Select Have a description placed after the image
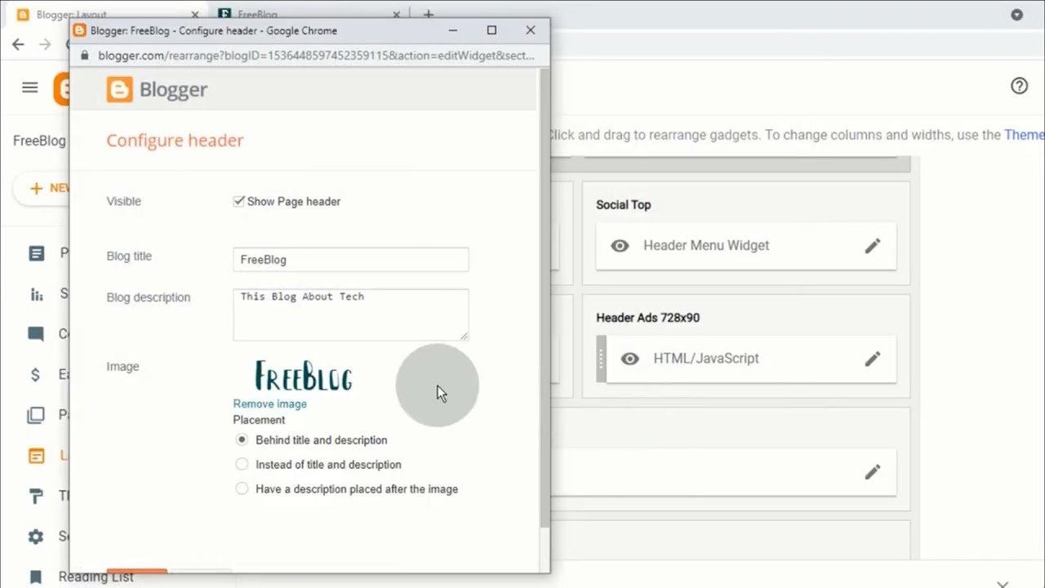1045x588 pixels. [x=242, y=488]
